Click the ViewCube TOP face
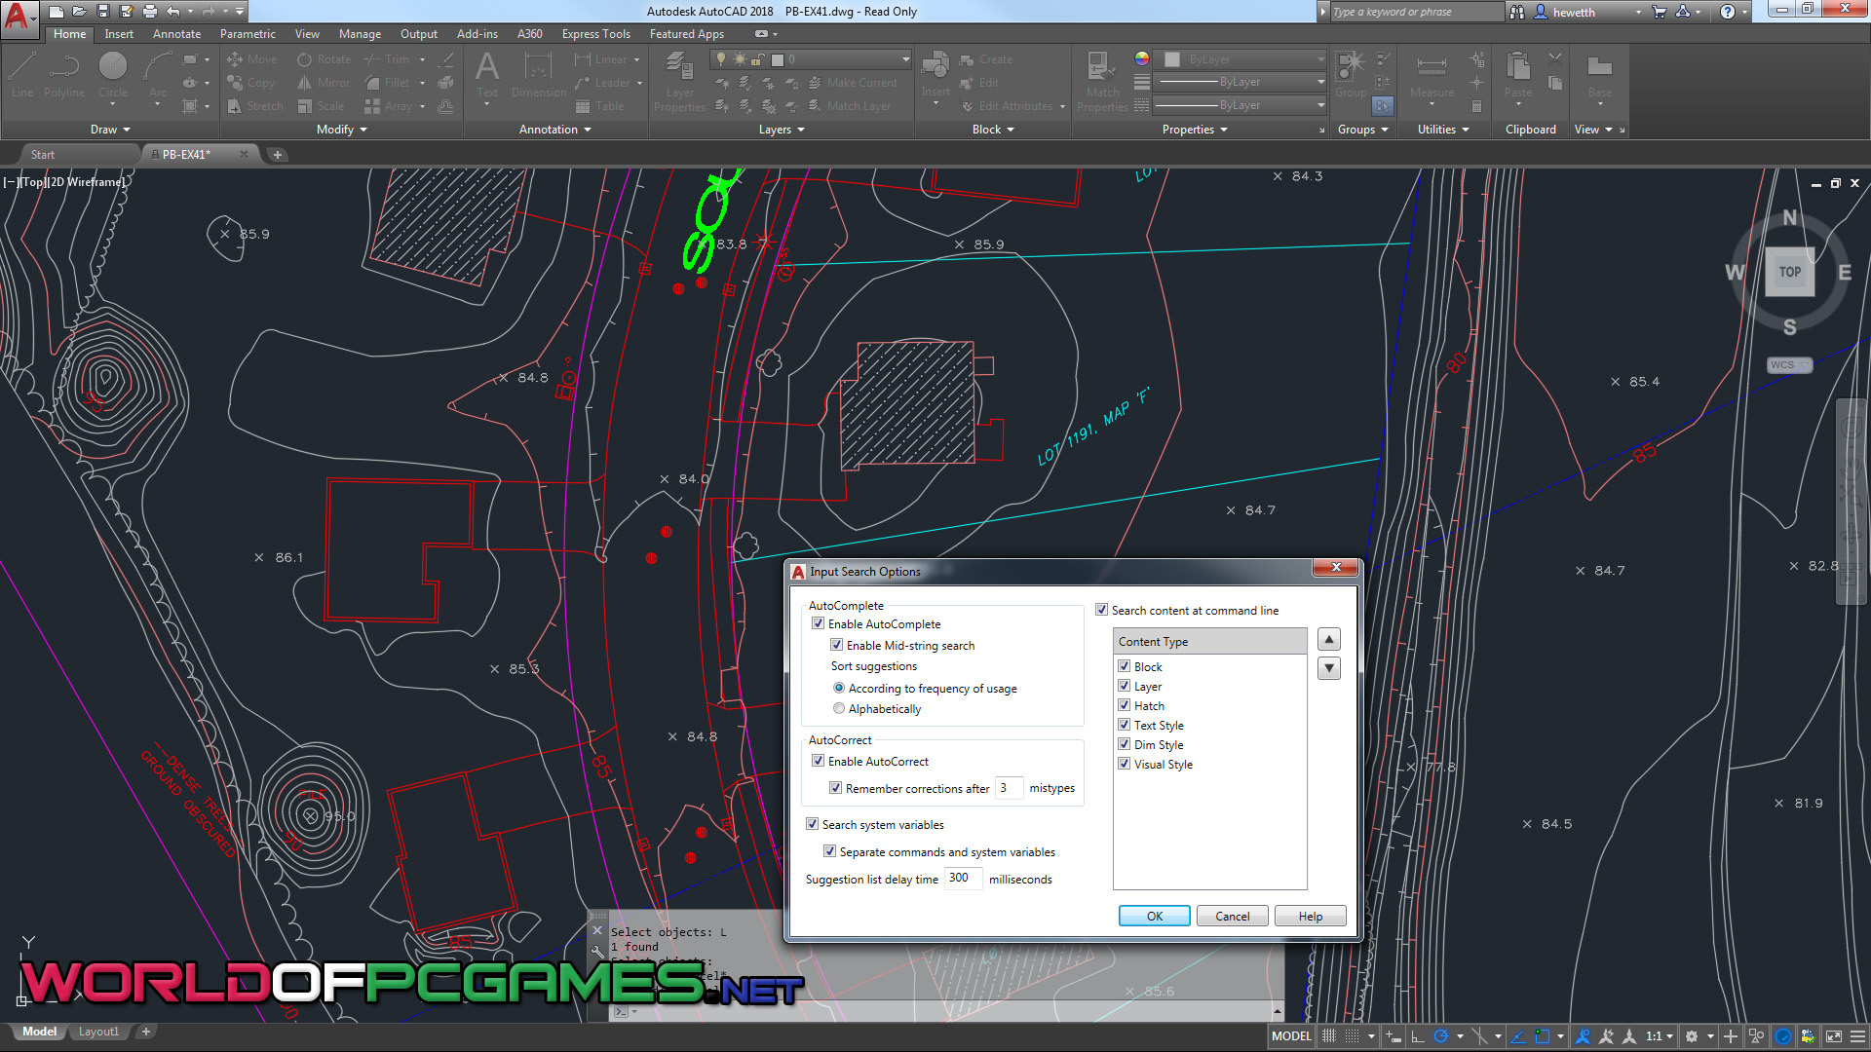Screen dimensions: 1871x1052 point(1790,273)
